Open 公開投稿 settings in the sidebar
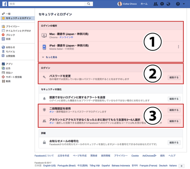The image size is (190, 169). click(10, 56)
